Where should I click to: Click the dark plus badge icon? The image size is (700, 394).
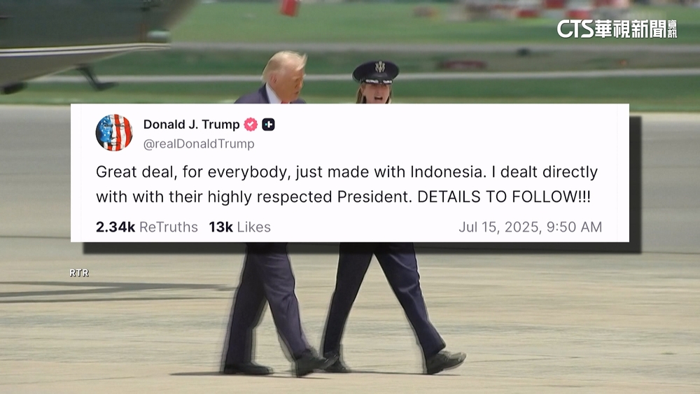[268, 125]
